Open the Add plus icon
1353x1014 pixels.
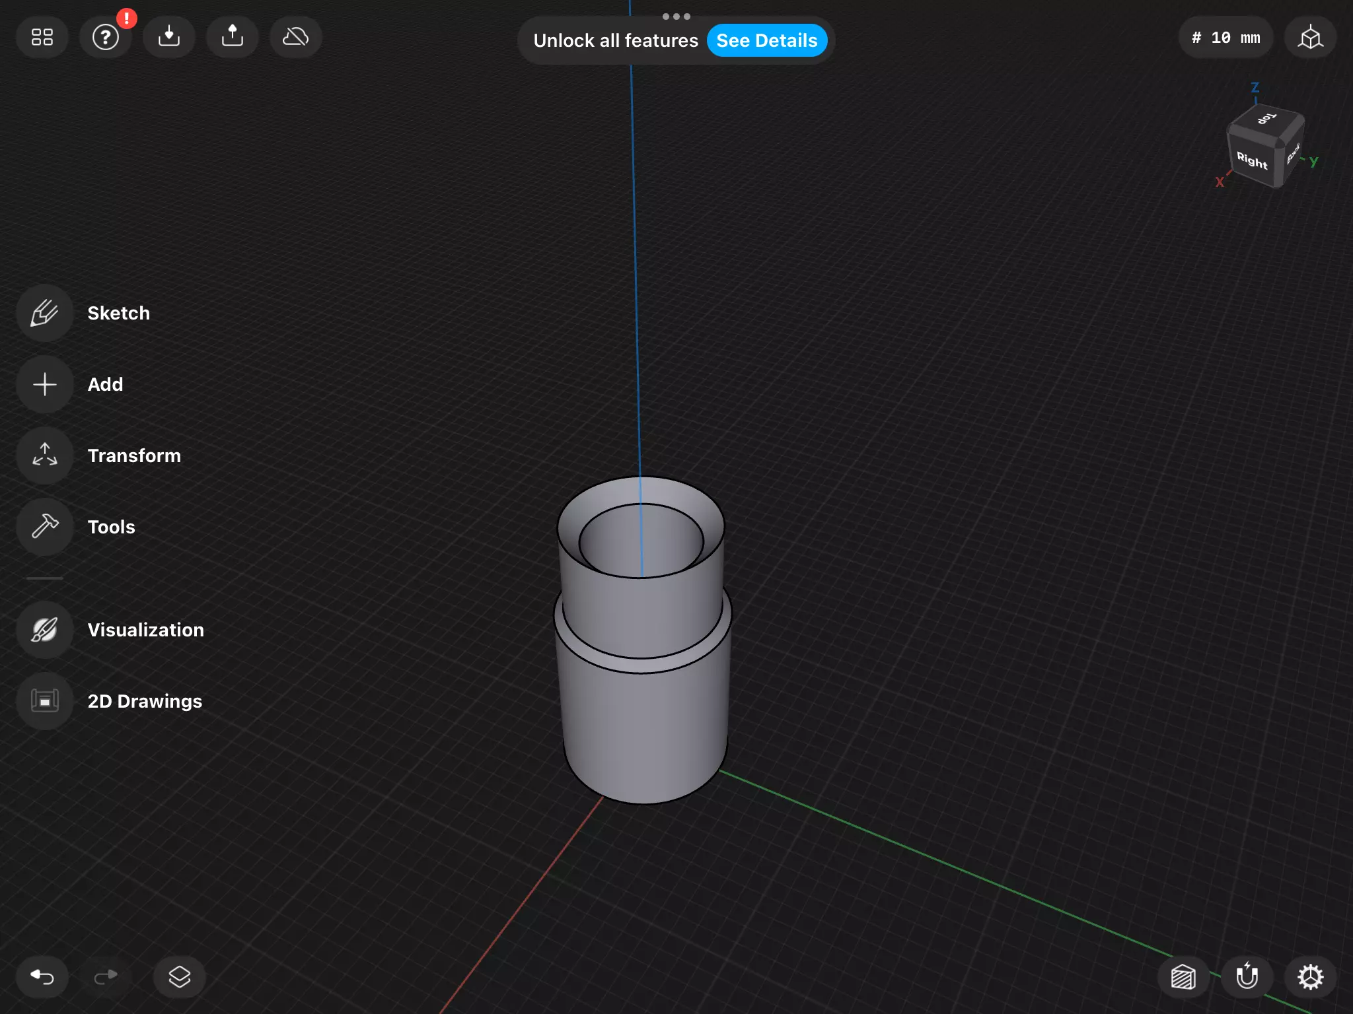tap(45, 384)
